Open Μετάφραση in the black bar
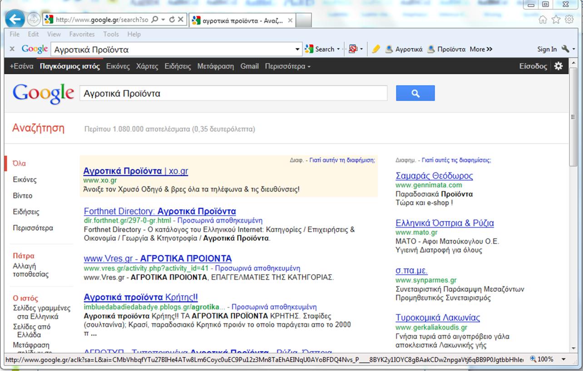 [215, 66]
